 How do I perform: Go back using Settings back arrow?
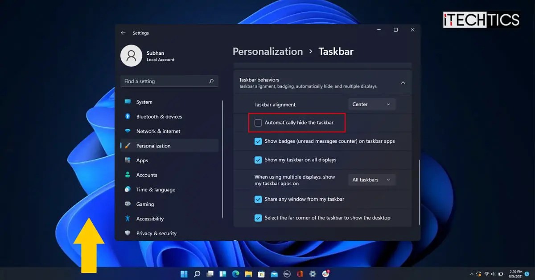point(123,33)
